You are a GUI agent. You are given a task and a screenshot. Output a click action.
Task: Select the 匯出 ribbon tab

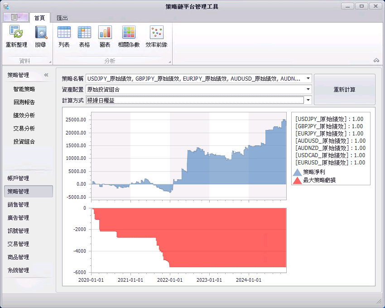coord(62,18)
